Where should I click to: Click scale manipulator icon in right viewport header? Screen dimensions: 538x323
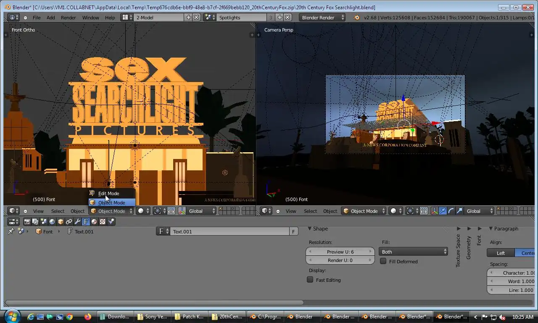coord(459,211)
